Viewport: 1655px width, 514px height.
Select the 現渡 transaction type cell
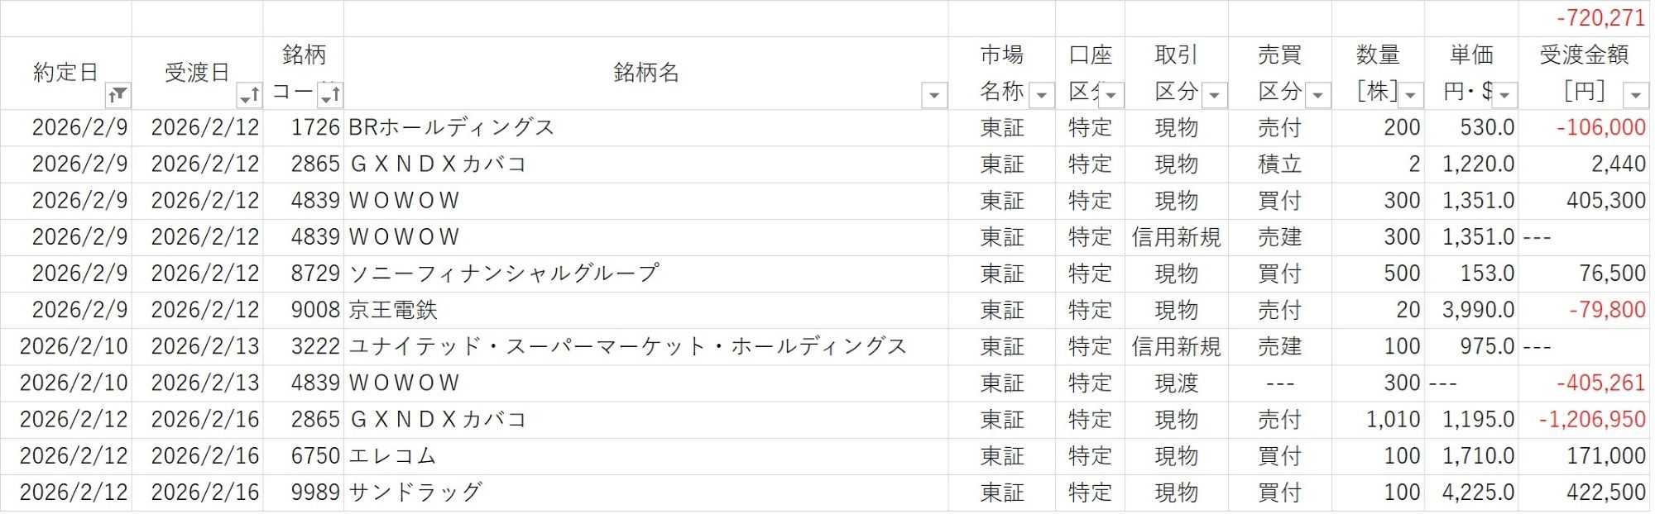(x=1176, y=383)
